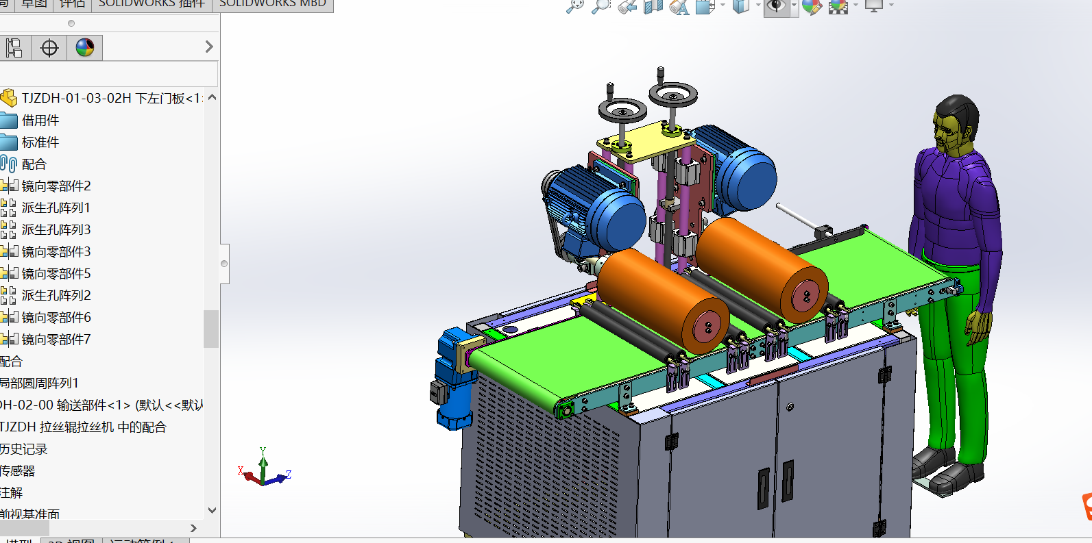Click the side panel collapse handle

coord(224,264)
